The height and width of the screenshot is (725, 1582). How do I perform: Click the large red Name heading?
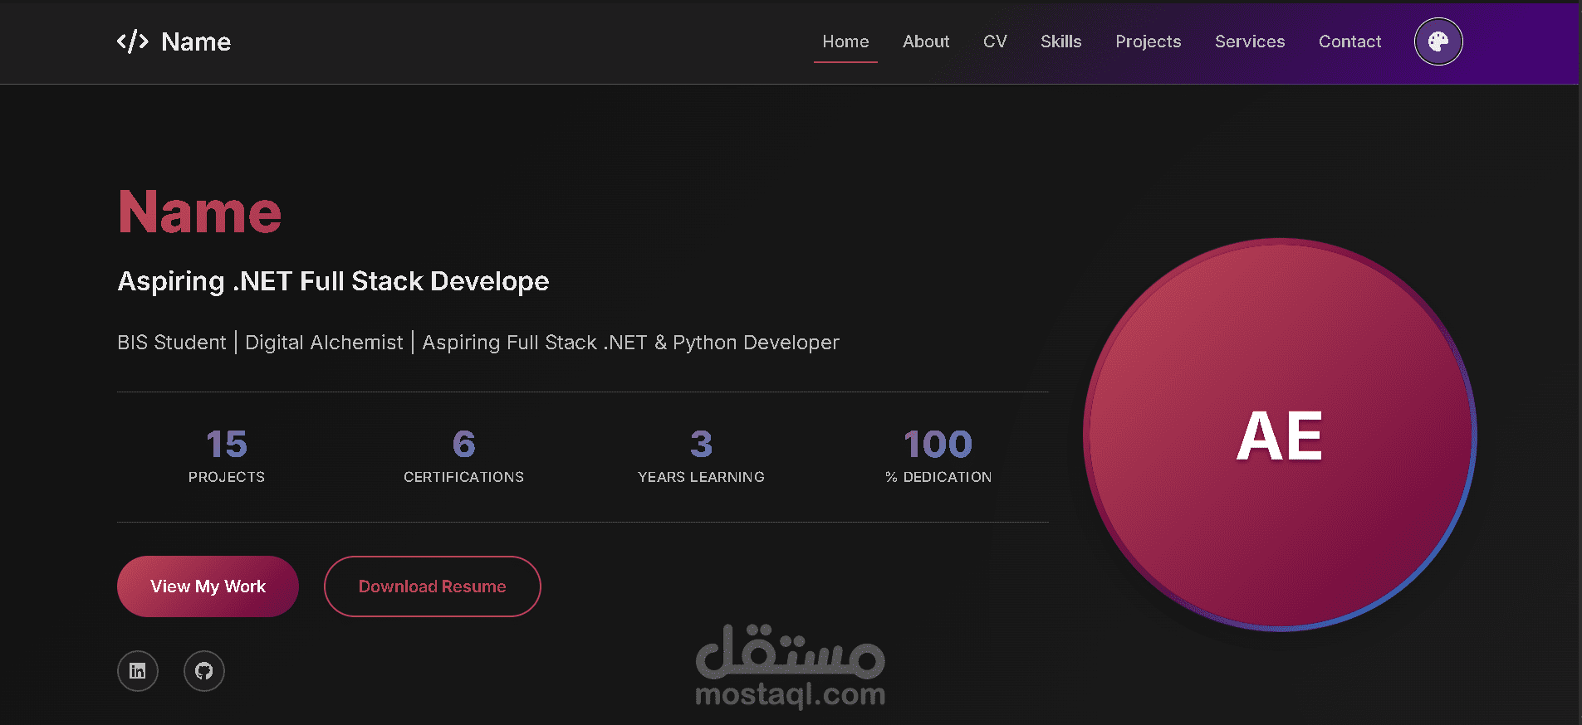pyautogui.click(x=200, y=212)
